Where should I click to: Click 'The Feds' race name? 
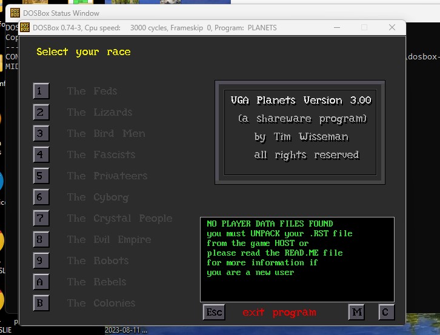(x=92, y=91)
